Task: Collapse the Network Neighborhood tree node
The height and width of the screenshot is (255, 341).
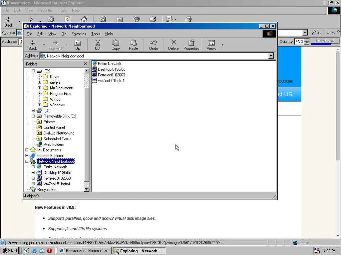Action: (x=27, y=161)
